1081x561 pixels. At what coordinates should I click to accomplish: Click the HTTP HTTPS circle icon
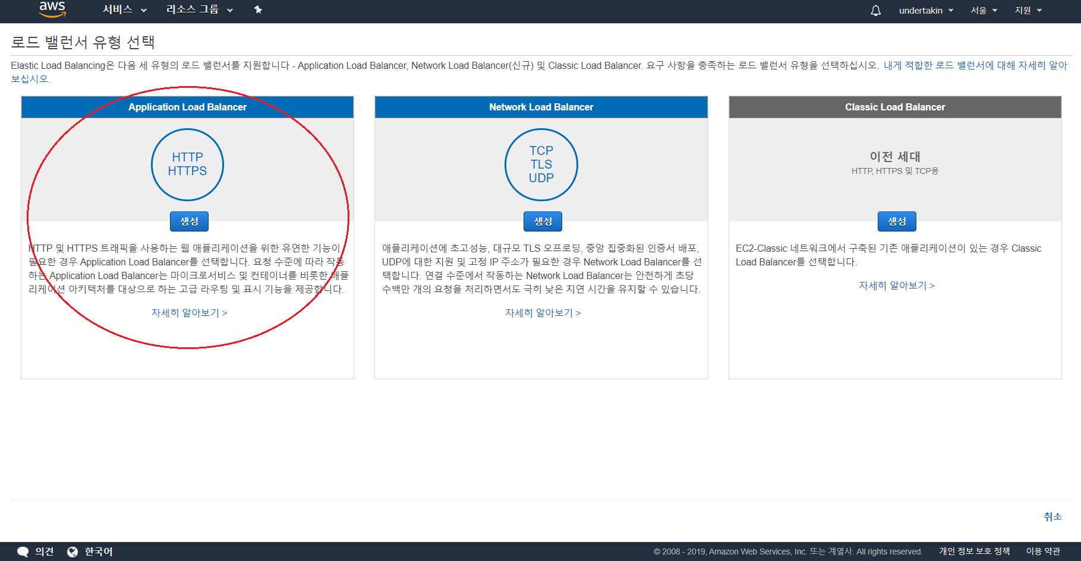tap(187, 164)
